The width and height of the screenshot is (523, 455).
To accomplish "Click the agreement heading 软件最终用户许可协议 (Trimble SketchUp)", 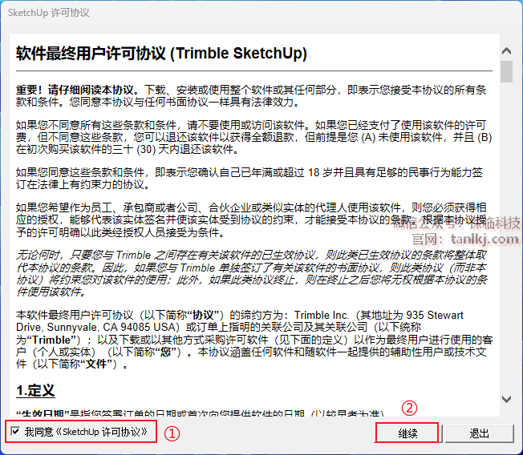I will coord(161,54).
